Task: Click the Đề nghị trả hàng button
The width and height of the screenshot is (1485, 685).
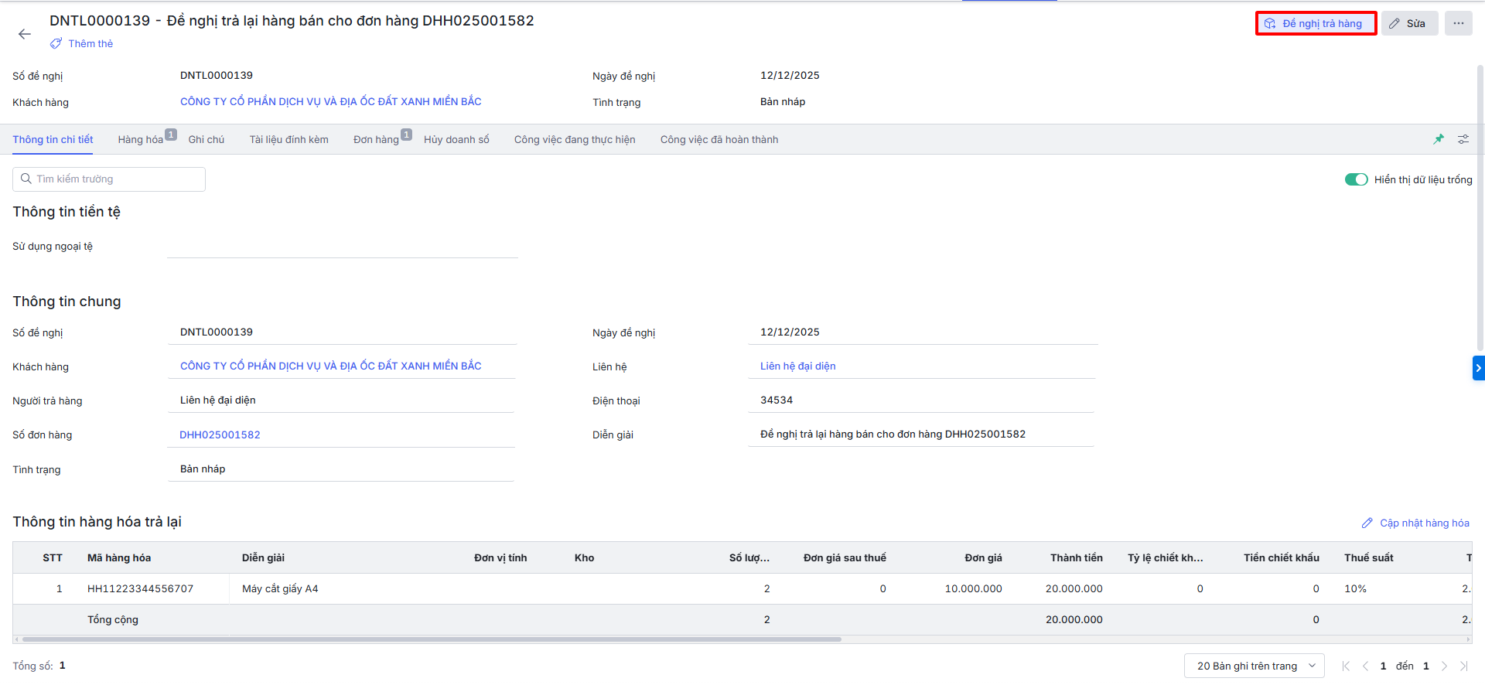Action: pyautogui.click(x=1316, y=23)
